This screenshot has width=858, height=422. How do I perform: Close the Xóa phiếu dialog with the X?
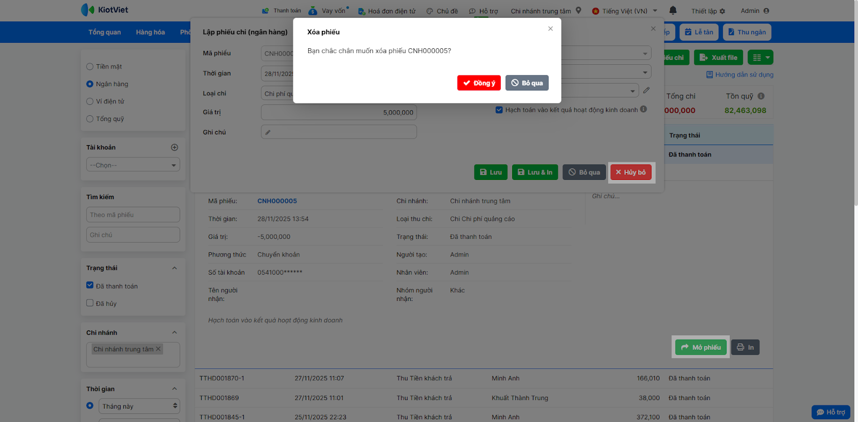coord(550,29)
